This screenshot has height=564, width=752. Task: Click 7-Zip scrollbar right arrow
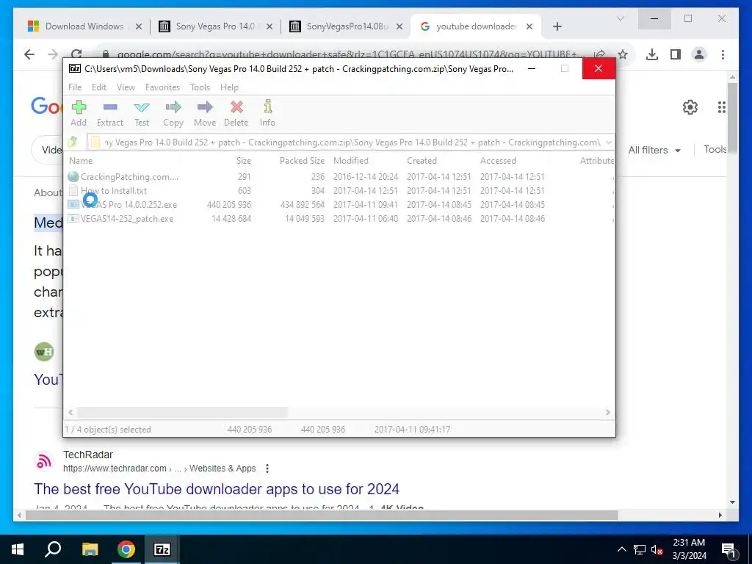[x=607, y=413]
